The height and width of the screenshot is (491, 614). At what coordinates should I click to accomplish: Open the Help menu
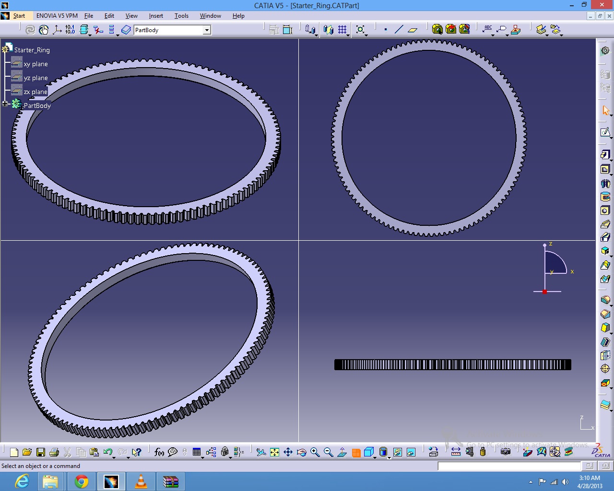tap(238, 16)
